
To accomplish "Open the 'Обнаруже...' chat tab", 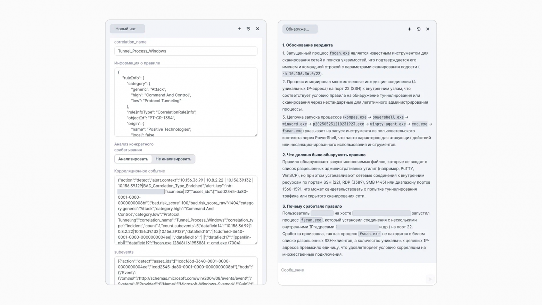I will coord(300,29).
